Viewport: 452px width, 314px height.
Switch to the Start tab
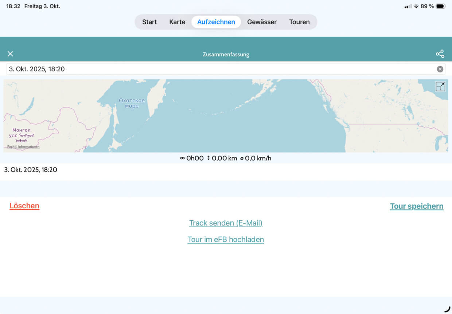coord(149,22)
